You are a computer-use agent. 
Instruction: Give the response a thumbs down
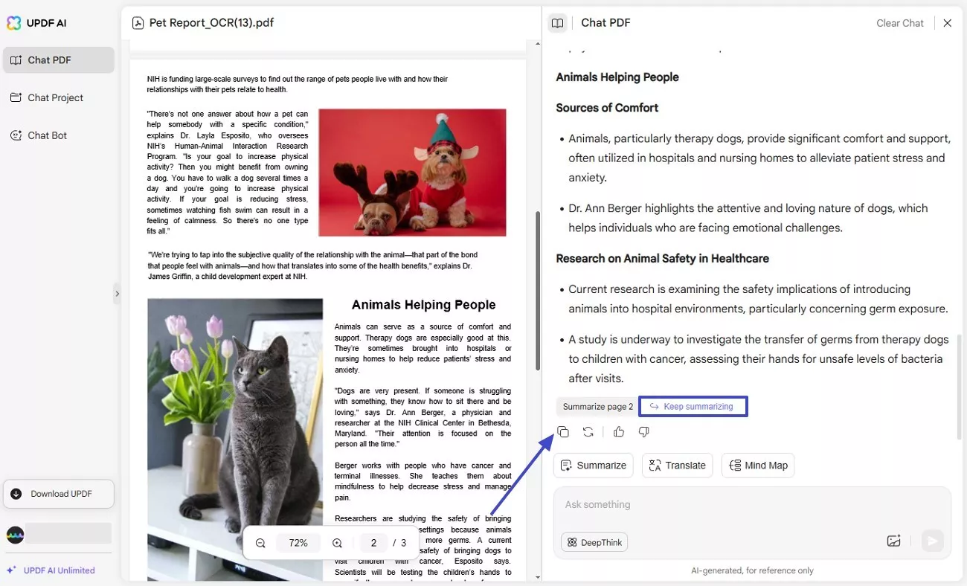(x=644, y=432)
